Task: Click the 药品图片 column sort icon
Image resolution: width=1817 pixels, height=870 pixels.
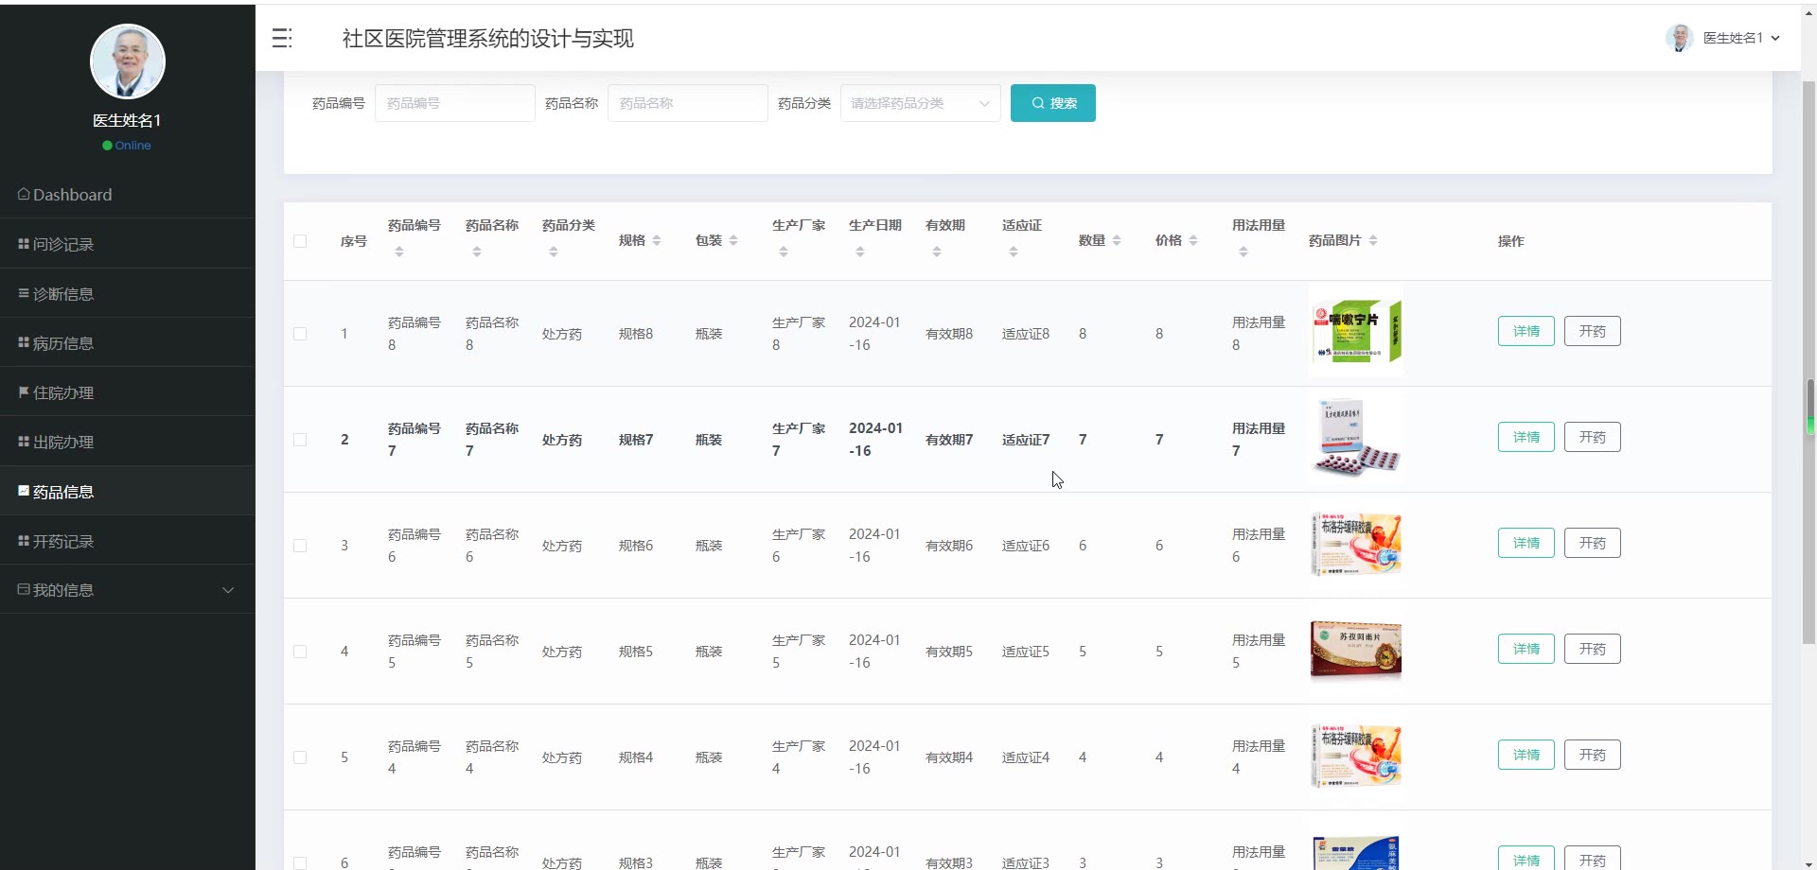Action: (1373, 240)
